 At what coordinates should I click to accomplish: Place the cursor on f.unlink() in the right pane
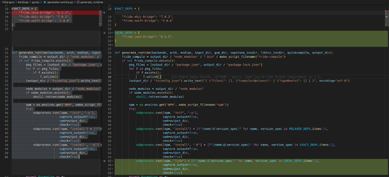152,77
